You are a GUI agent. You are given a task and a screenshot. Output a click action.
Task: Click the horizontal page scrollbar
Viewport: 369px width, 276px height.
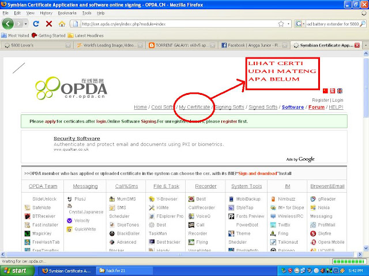point(180,254)
